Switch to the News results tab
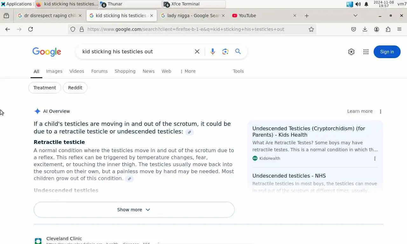Screen dimensions: 407x244 tap(148, 71)
